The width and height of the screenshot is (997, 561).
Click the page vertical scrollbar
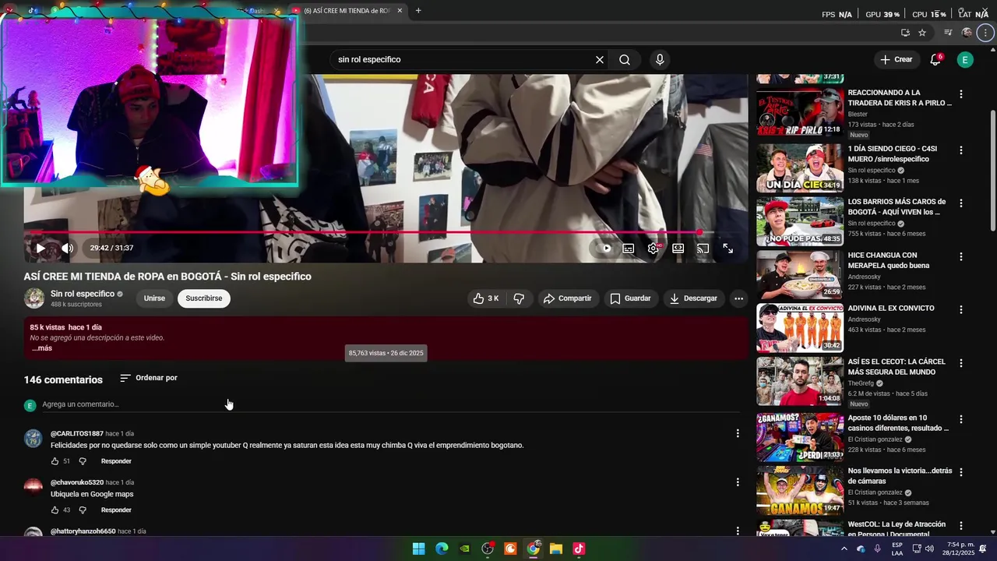pyautogui.click(x=993, y=169)
